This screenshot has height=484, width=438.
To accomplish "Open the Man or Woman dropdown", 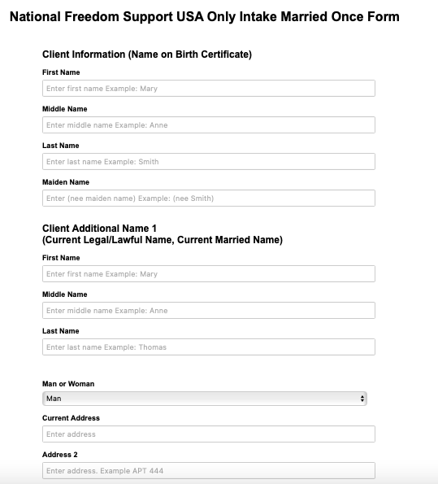I will [205, 399].
